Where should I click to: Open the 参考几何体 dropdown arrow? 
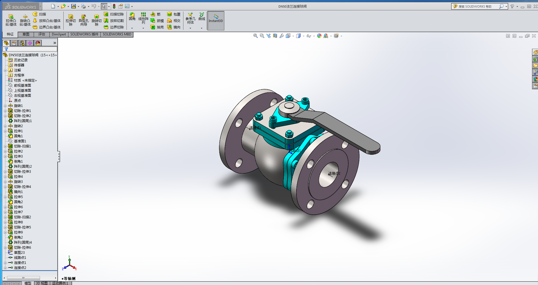(x=190, y=28)
